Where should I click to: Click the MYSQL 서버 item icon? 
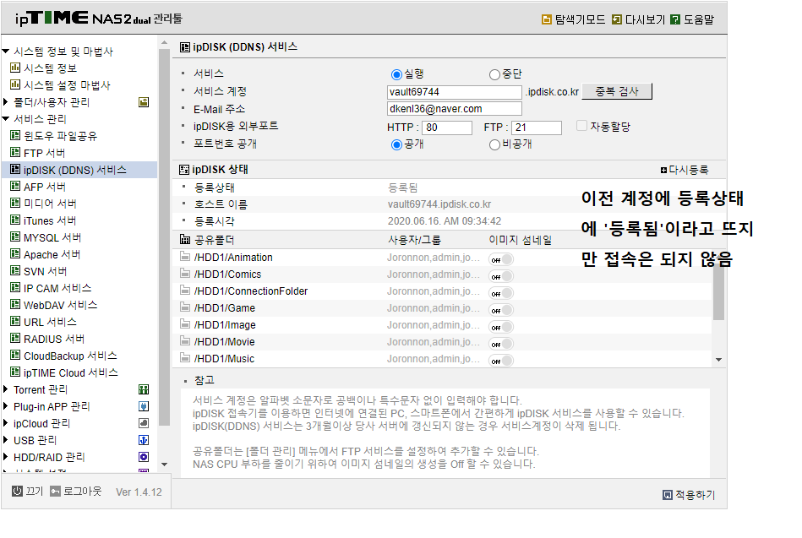tap(15, 237)
